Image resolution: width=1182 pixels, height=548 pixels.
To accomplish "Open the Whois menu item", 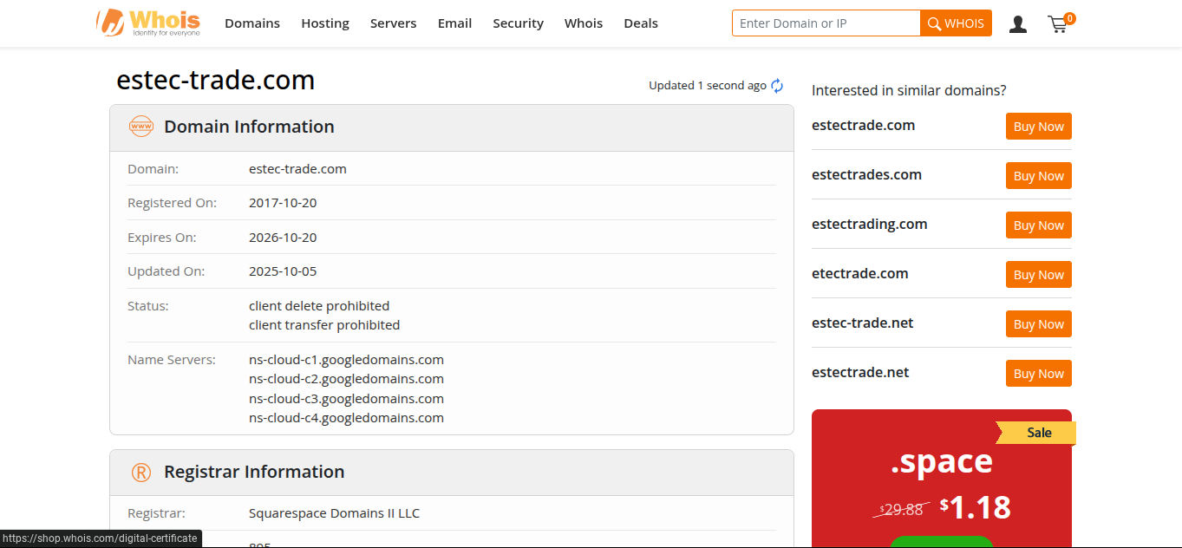I will pos(584,23).
